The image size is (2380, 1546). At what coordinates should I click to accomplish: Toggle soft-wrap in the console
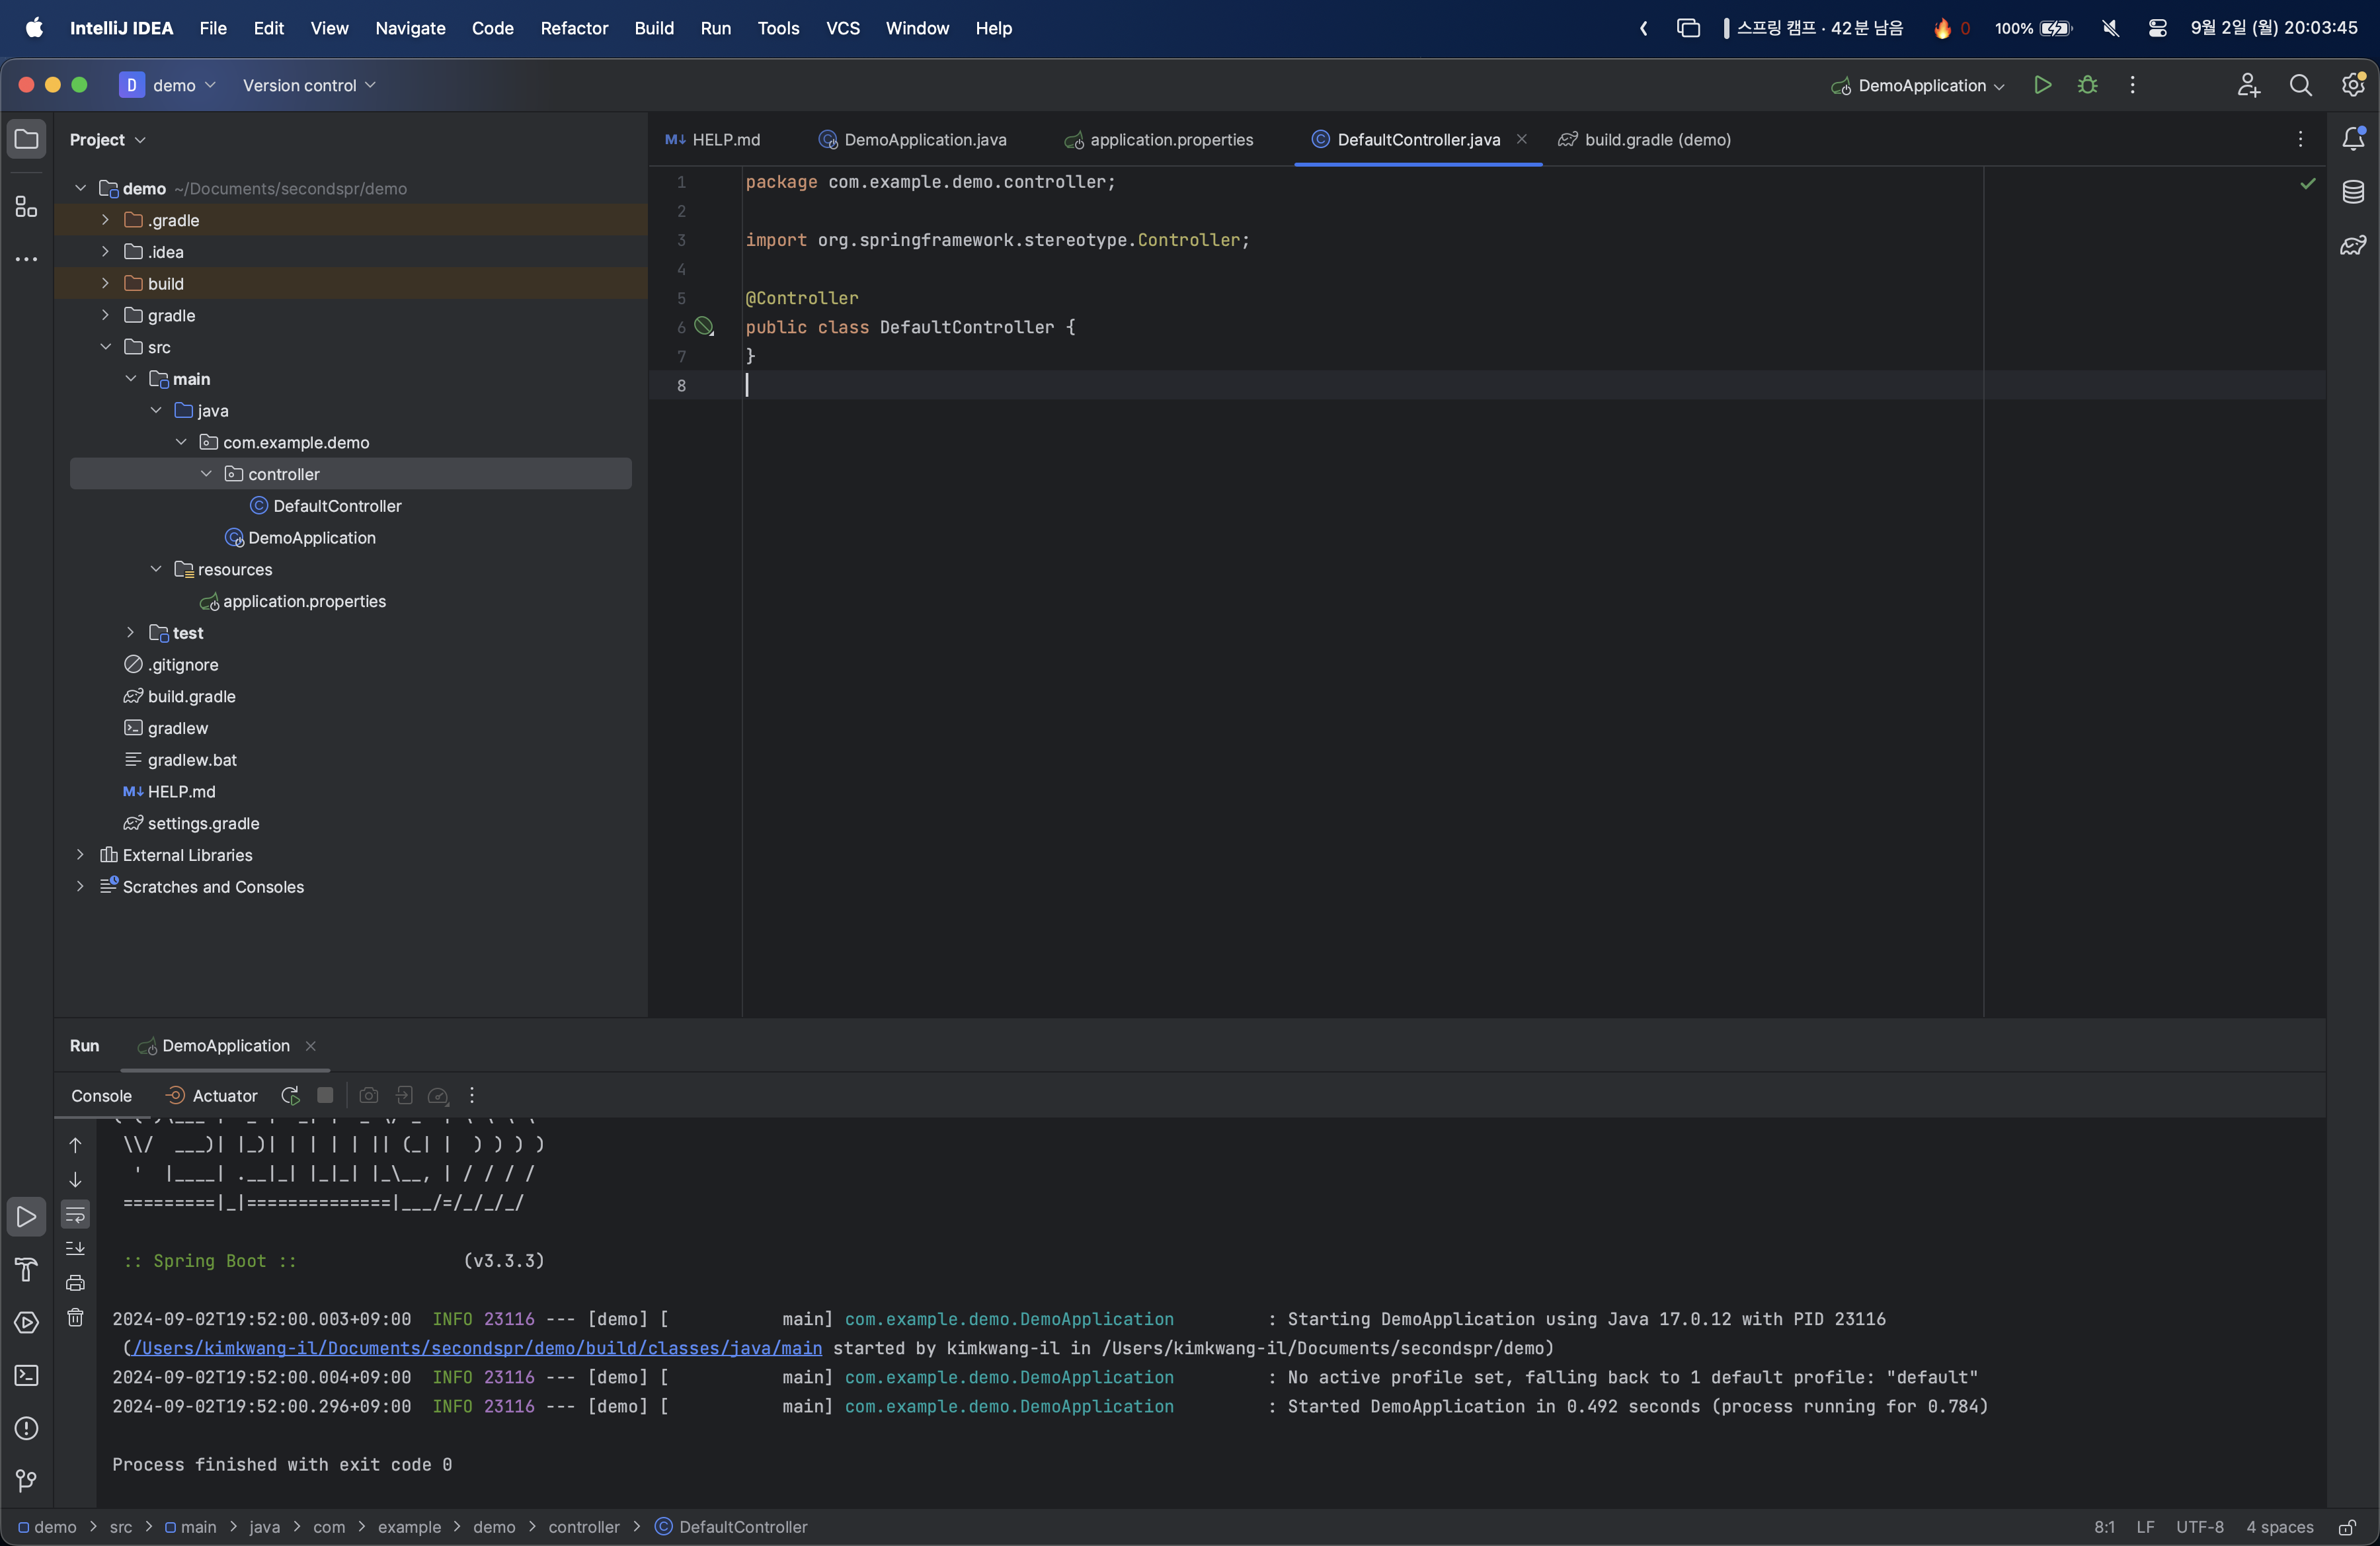tap(75, 1214)
